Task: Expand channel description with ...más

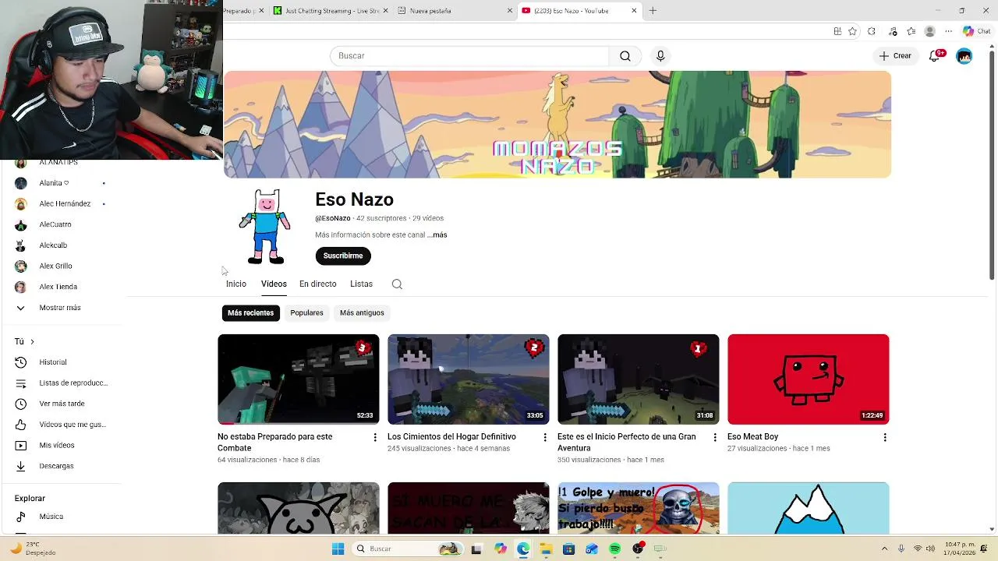Action: [437, 235]
